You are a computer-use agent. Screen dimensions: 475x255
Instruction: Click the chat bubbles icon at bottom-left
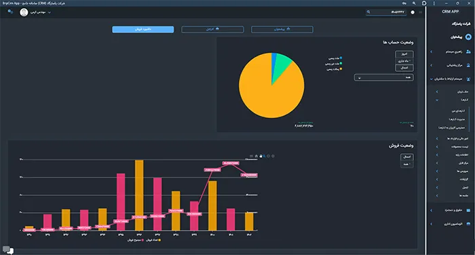pos(8,250)
